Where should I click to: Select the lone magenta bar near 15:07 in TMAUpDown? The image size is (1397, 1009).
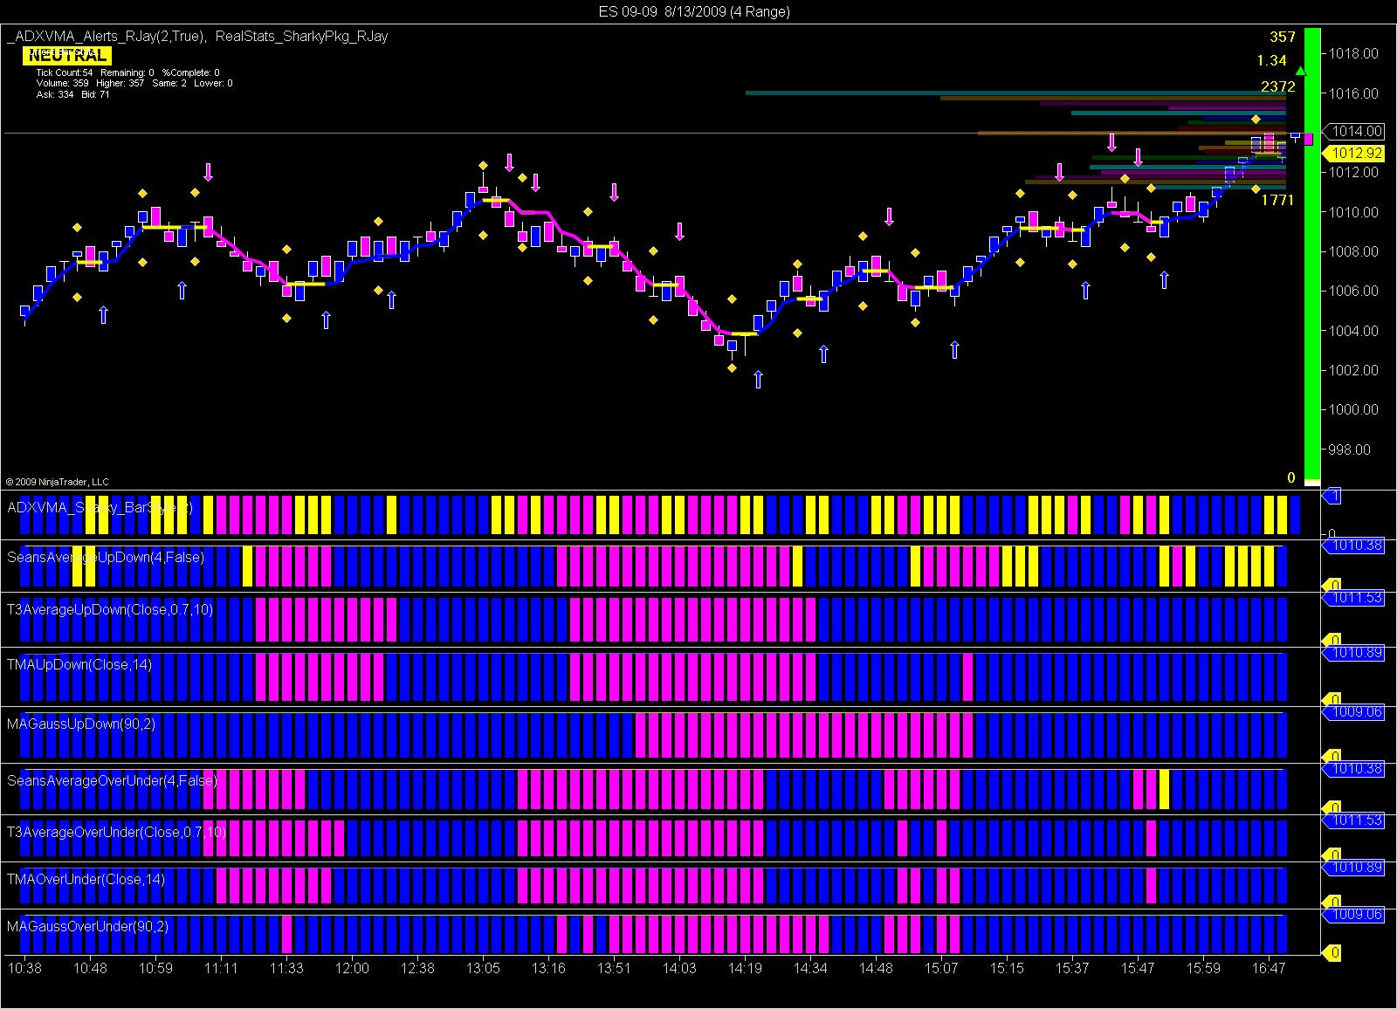pos(967,676)
